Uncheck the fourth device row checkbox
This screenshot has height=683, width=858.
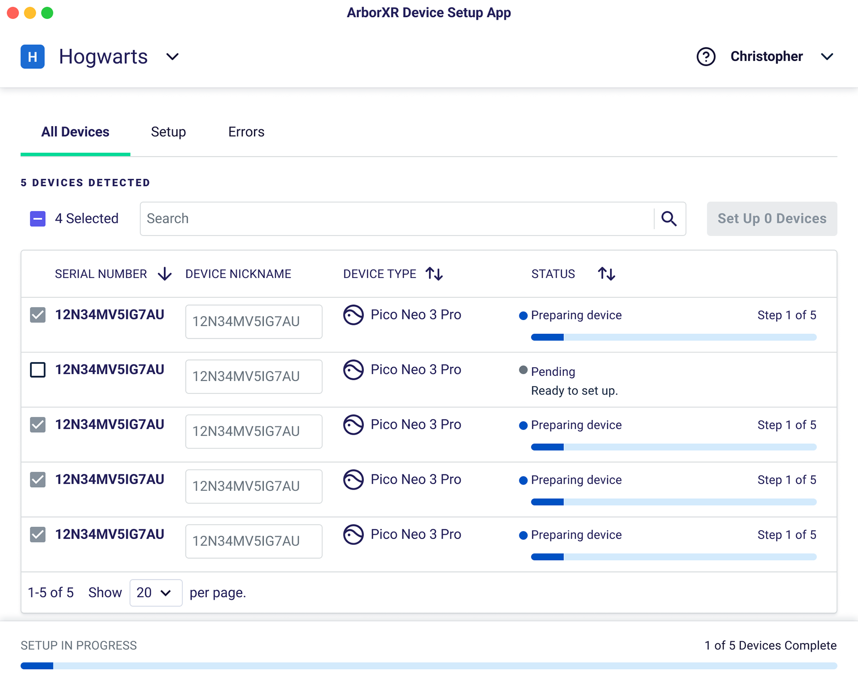coord(38,480)
